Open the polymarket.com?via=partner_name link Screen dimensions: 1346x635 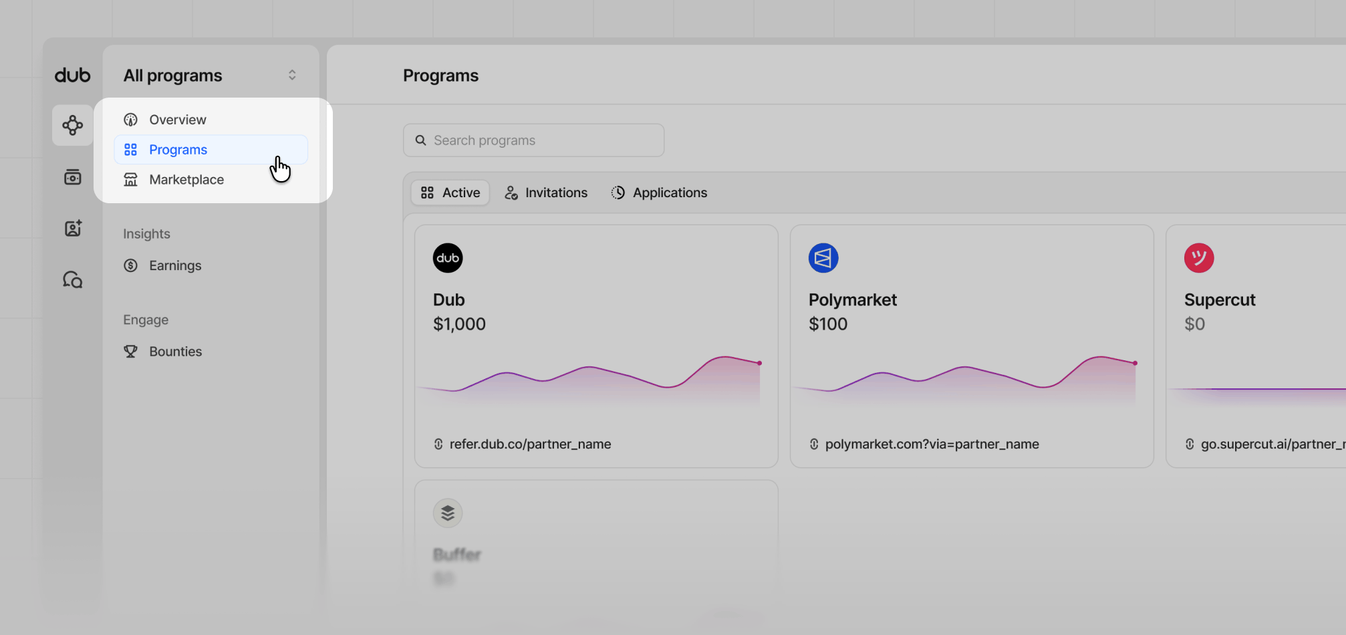click(x=932, y=444)
